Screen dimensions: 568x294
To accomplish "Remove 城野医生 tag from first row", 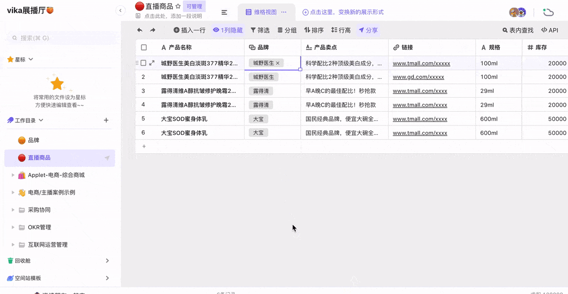I will pyautogui.click(x=278, y=63).
